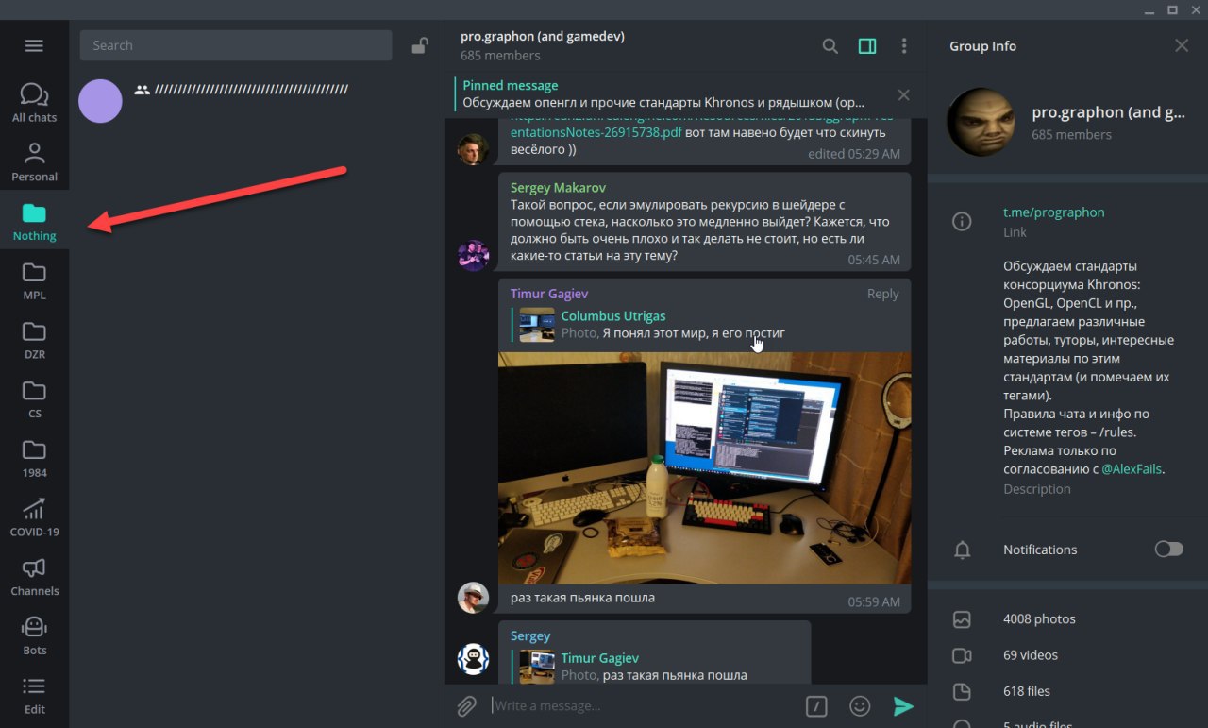1208x728 pixels.
Task: Search in pro.graphon chat via magnifier
Action: click(830, 45)
